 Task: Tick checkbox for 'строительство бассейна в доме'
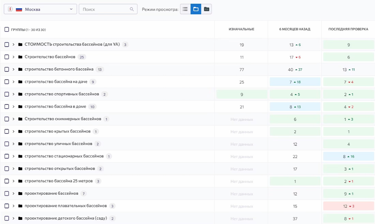(7, 106)
